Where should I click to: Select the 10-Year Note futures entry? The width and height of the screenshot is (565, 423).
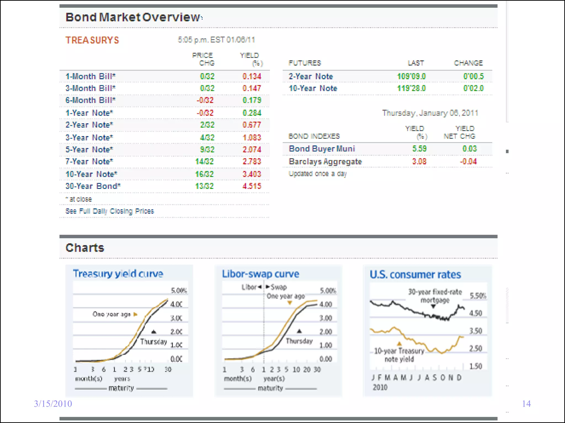tap(313, 88)
